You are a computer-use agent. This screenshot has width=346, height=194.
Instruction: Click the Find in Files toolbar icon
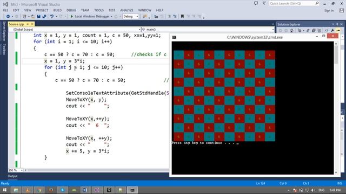144,17
